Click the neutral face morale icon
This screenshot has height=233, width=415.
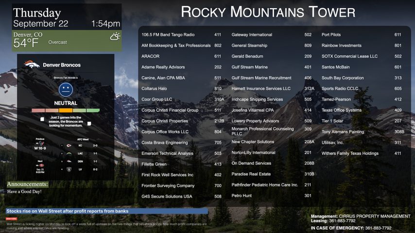[x=66, y=89]
